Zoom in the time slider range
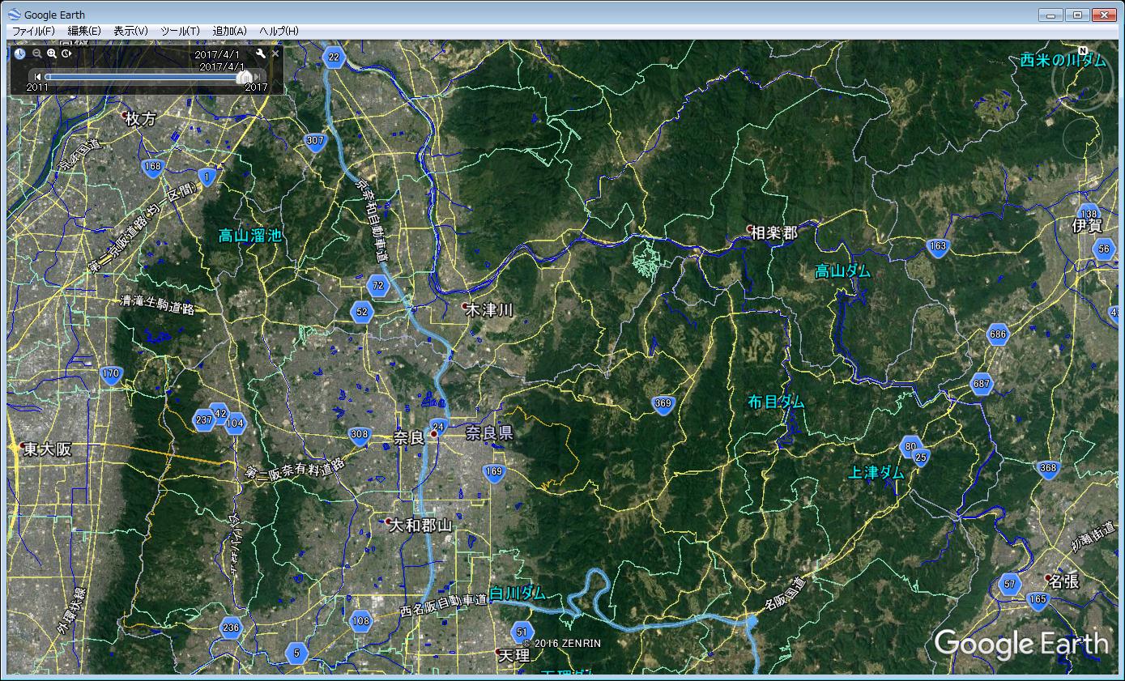The height and width of the screenshot is (681, 1125). click(x=52, y=53)
